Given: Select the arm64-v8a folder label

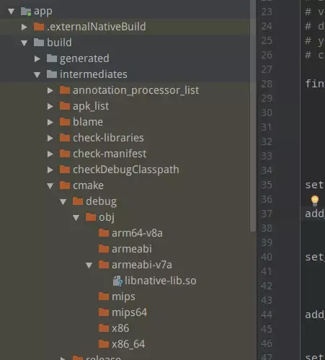Looking at the screenshot, I should pyautogui.click(x=137, y=233).
